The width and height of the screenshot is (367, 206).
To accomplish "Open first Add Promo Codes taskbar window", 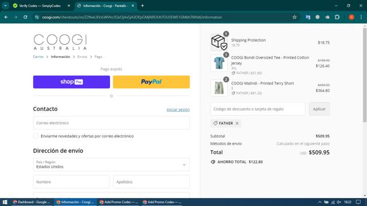I will coord(119,202).
